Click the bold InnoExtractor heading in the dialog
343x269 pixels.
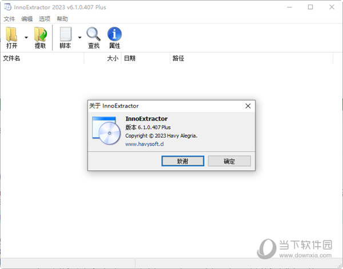[x=146, y=119]
